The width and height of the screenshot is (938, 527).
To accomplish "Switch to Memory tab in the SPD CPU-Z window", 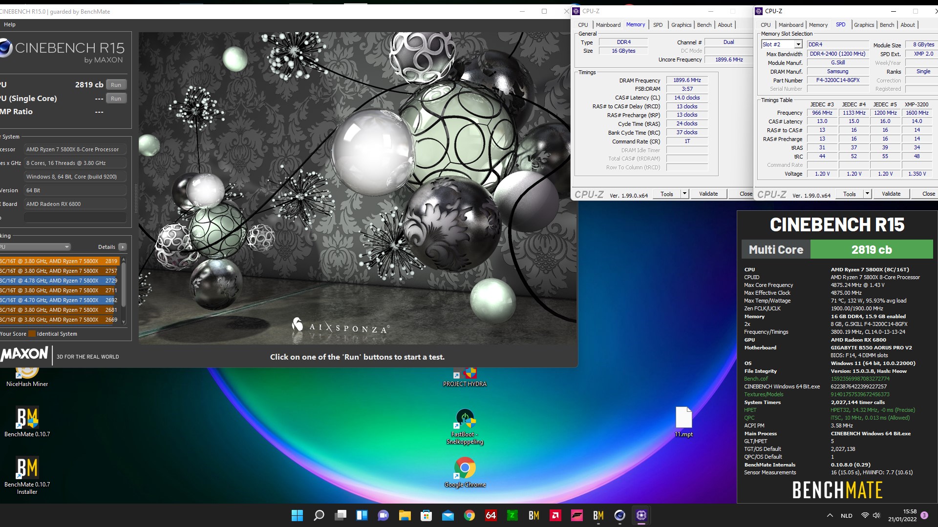I will (x=818, y=25).
